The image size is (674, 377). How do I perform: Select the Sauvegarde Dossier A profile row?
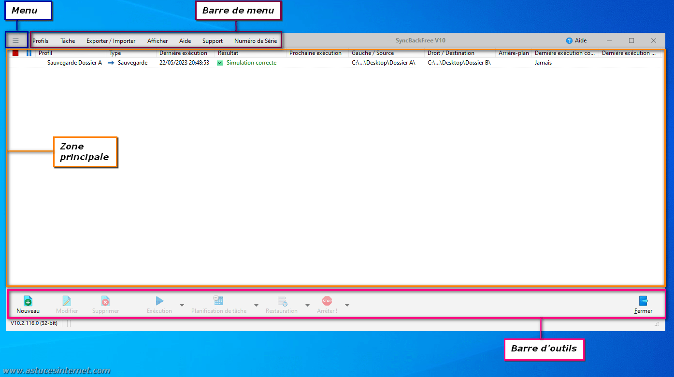[74, 63]
